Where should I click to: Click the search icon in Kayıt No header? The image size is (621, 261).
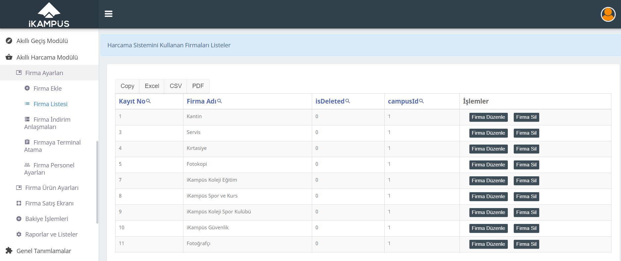click(149, 101)
